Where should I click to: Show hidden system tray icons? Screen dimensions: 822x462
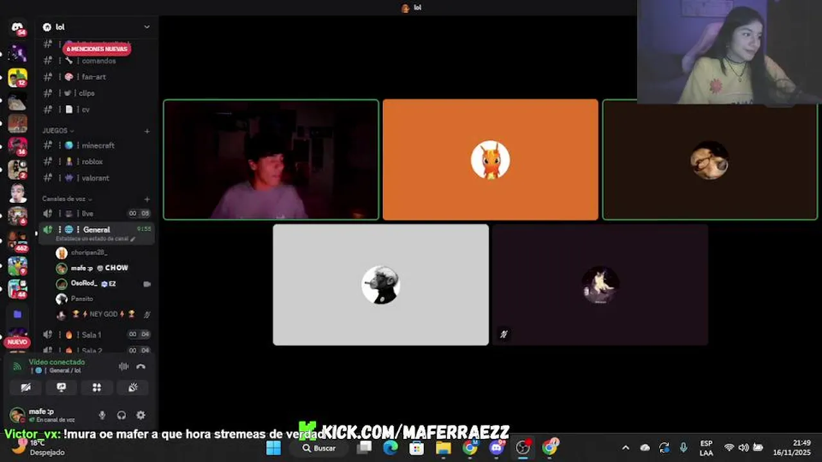click(625, 448)
